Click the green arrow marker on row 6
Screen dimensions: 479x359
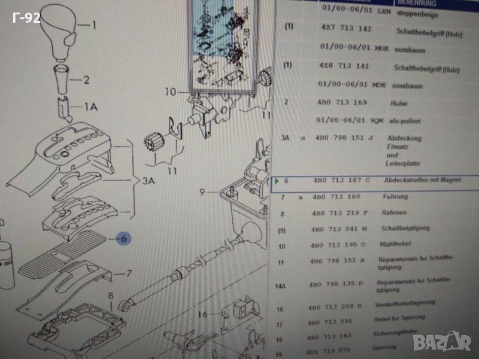tap(277, 180)
